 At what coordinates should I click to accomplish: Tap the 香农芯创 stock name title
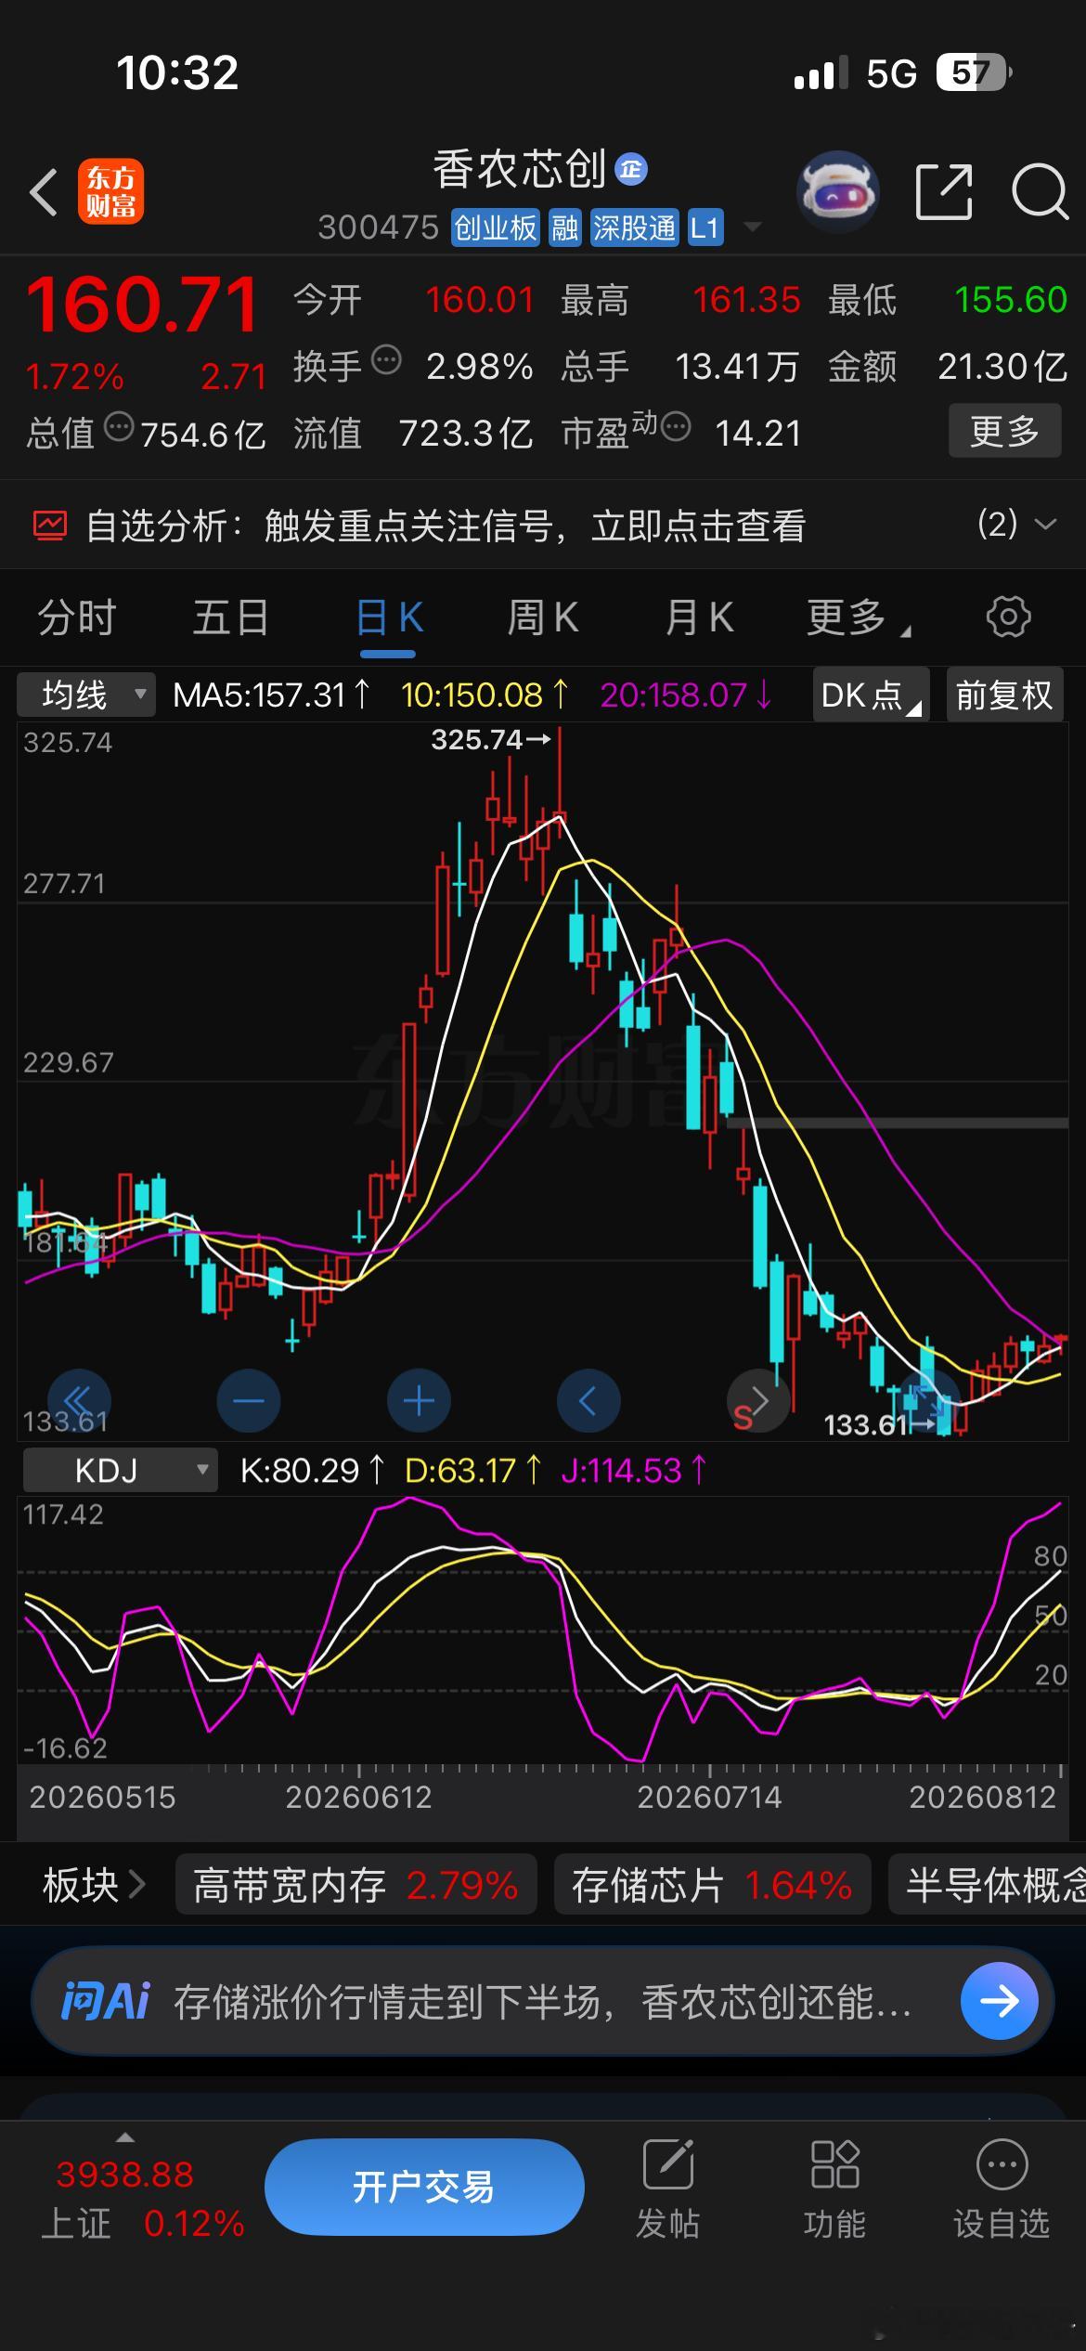coord(519,170)
